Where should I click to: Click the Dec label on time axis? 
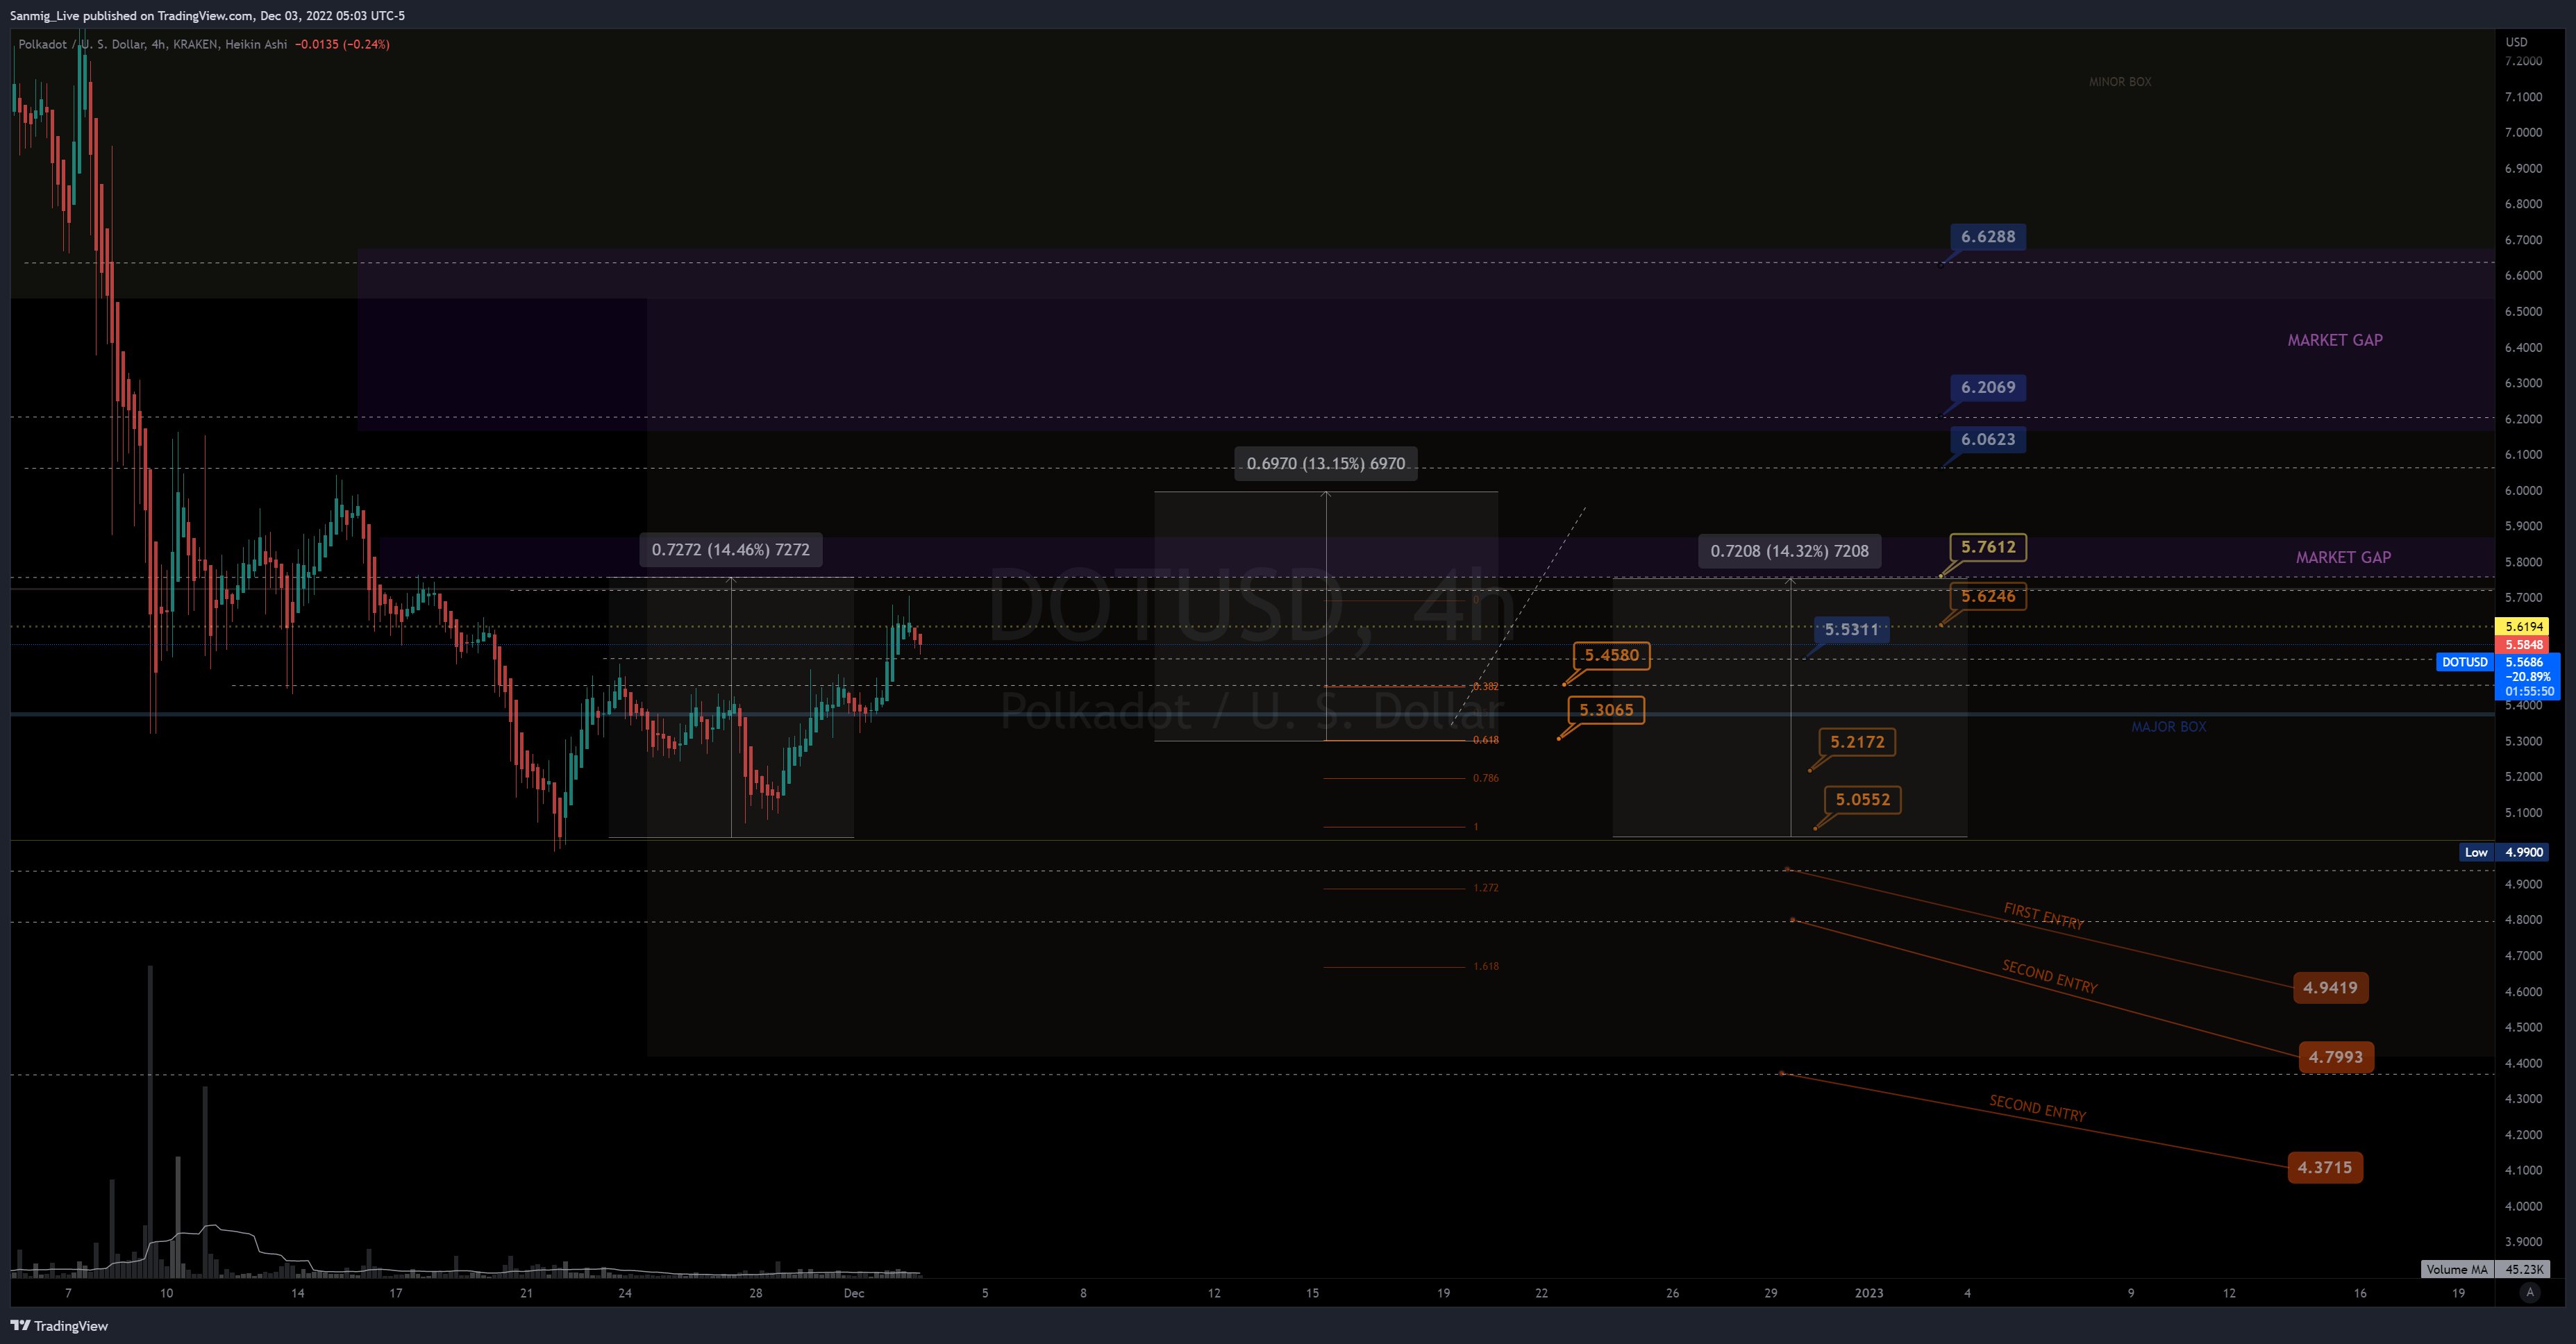tap(853, 1293)
